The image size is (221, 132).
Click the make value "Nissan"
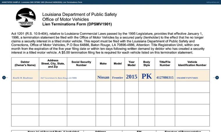(103, 77)
